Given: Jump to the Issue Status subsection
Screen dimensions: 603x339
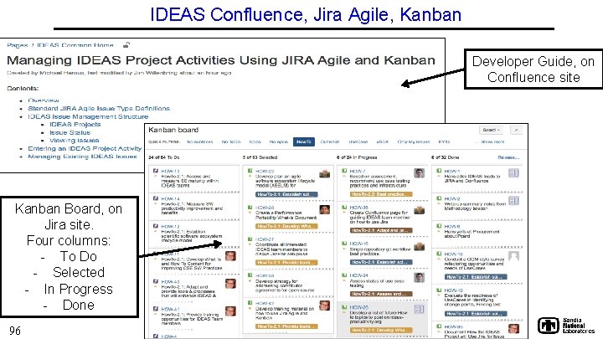Looking at the screenshot, I should pyautogui.click(x=70, y=132).
